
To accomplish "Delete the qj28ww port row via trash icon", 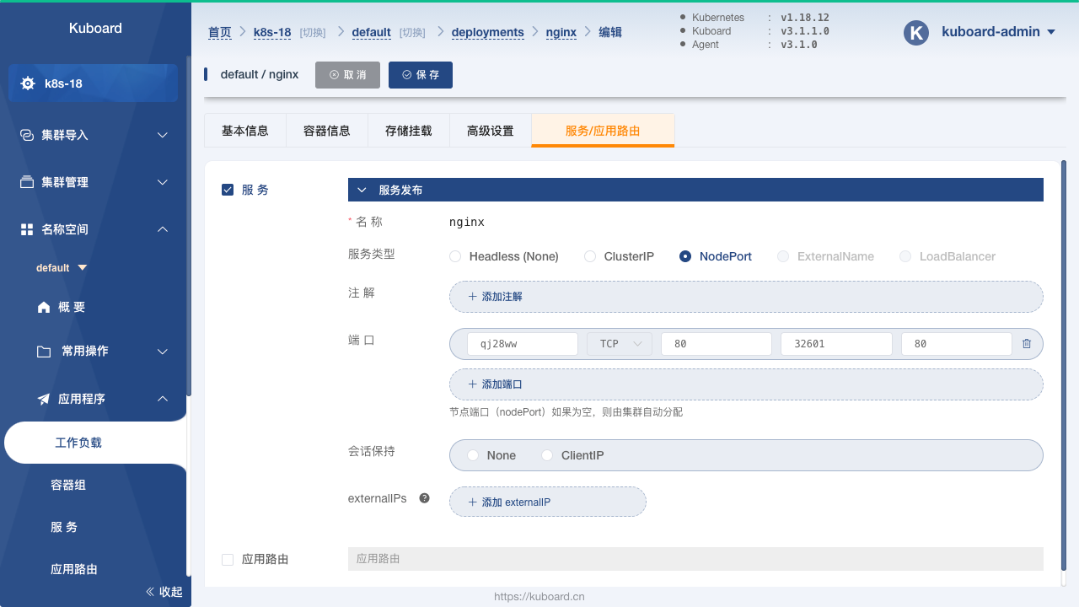I will click(1027, 344).
